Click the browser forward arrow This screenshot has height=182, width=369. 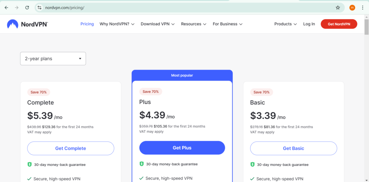tap(17, 8)
